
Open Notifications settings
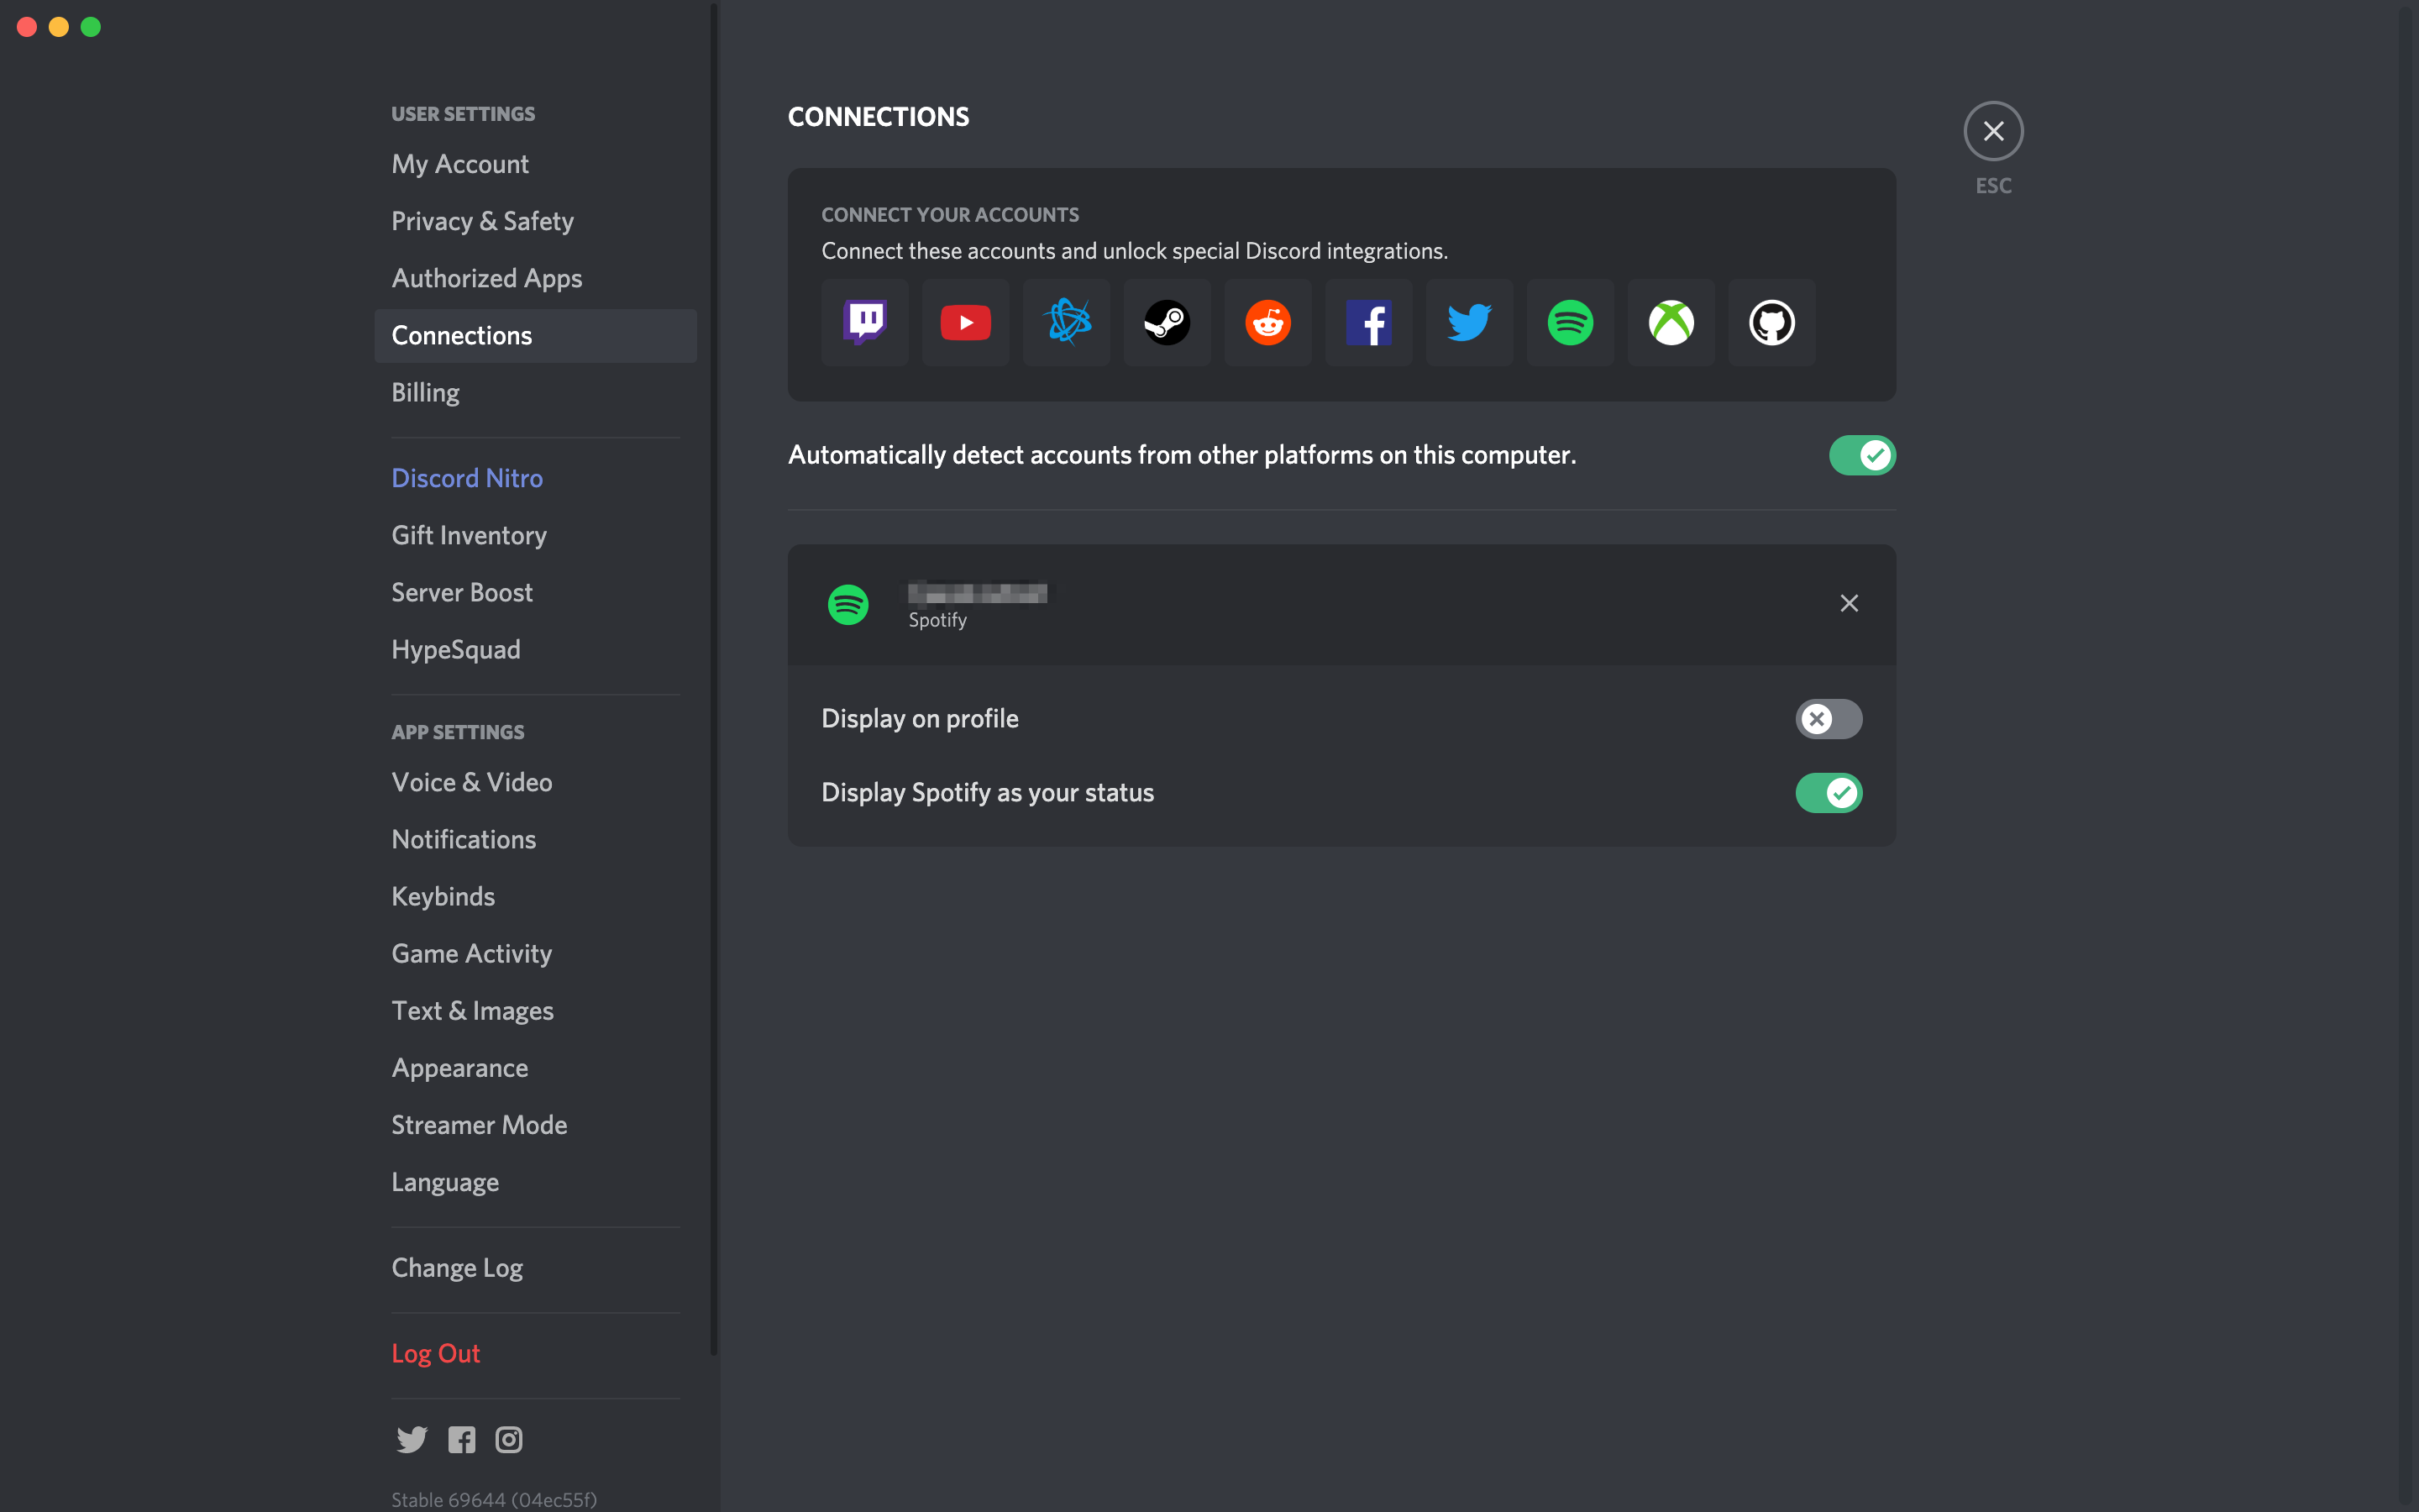[535, 839]
